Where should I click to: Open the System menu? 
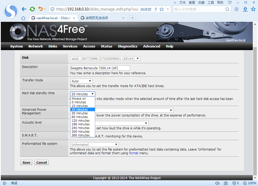17,46
